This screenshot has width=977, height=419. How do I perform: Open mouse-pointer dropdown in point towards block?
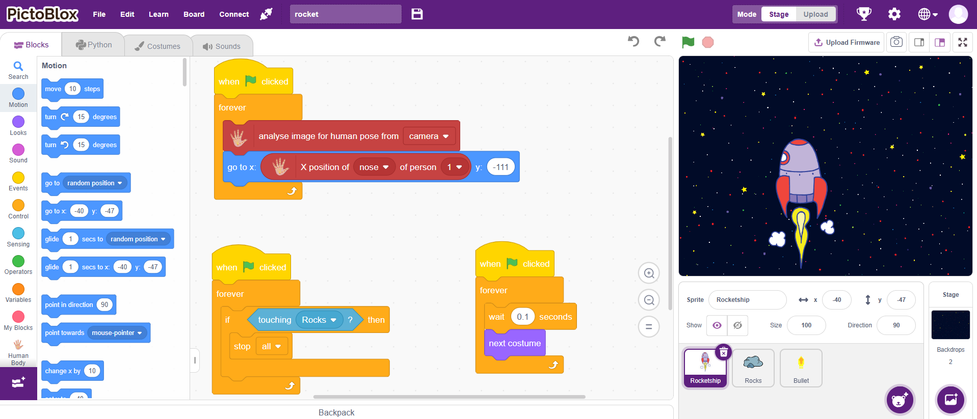(x=117, y=333)
